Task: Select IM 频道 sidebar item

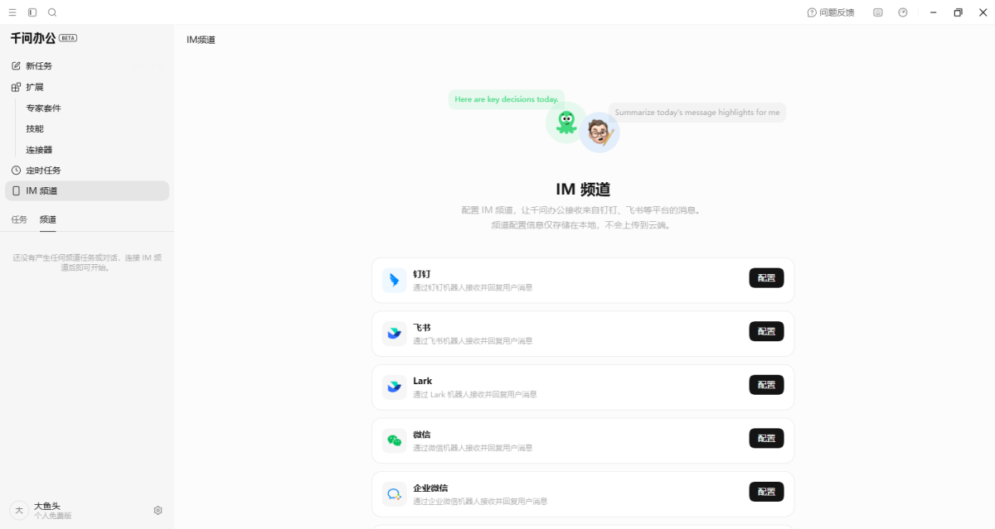Action: pyautogui.click(x=87, y=190)
